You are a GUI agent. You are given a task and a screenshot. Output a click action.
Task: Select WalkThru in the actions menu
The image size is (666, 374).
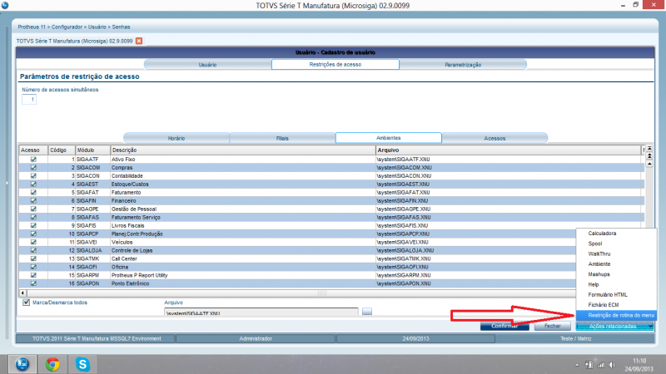pos(616,253)
